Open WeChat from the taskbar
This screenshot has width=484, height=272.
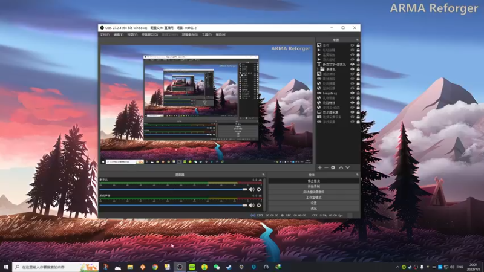(217, 267)
